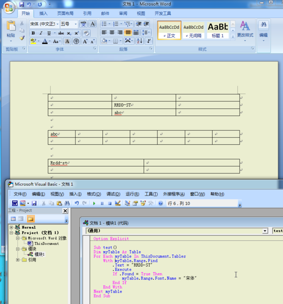Click the Office button logo
The height and width of the screenshot is (304, 283).
(x=9, y=7)
